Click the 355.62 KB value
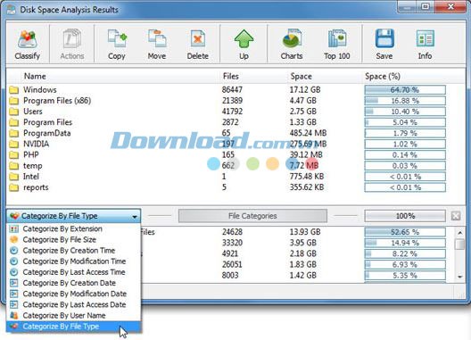This screenshot has height=340, width=471. [307, 187]
